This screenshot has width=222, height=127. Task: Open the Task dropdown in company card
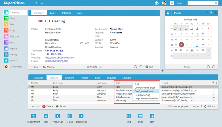click(149, 67)
